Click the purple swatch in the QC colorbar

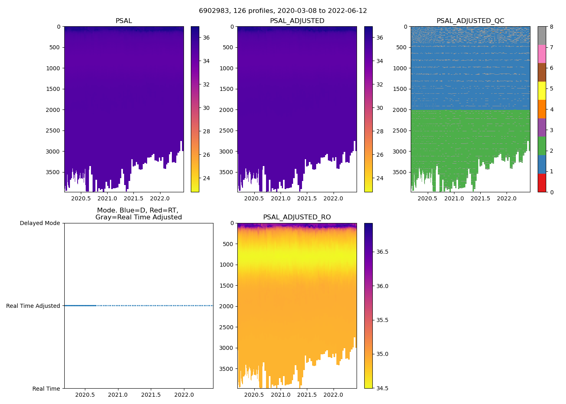[x=542, y=128]
